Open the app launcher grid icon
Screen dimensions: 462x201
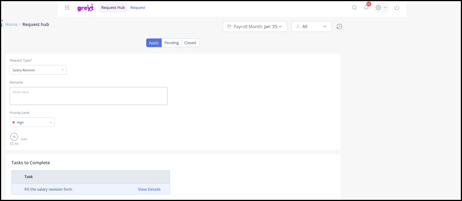pyautogui.click(x=67, y=8)
